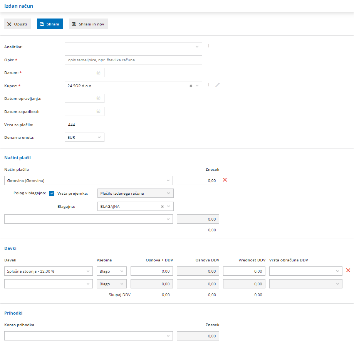Open Vrsta prejemka dropdown

pyautogui.click(x=136, y=193)
